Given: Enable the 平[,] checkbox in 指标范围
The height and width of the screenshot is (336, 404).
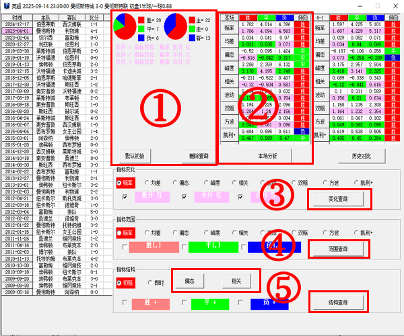Looking at the screenshot, I should pos(182,247).
